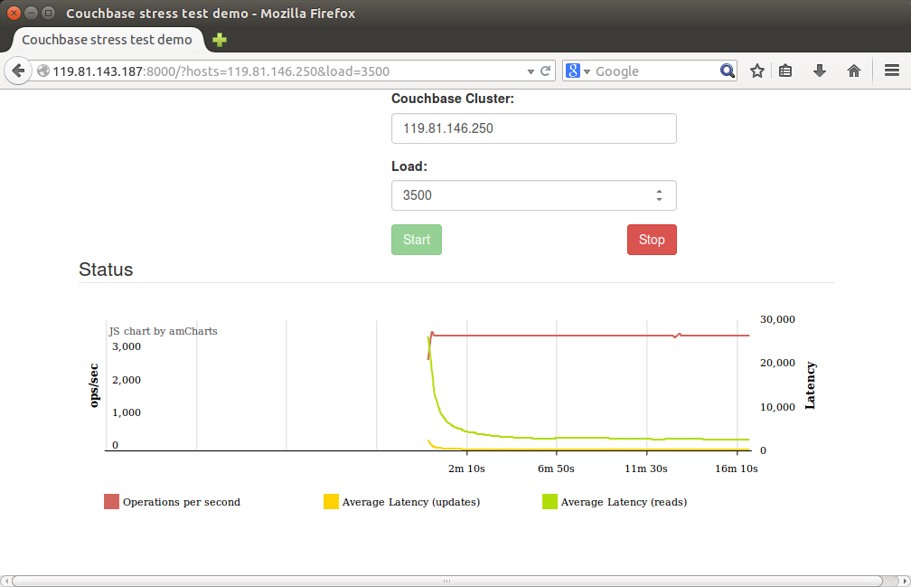The width and height of the screenshot is (911, 587).
Task: Toggle Average Latency (reads) legend swatch
Action: click(549, 502)
